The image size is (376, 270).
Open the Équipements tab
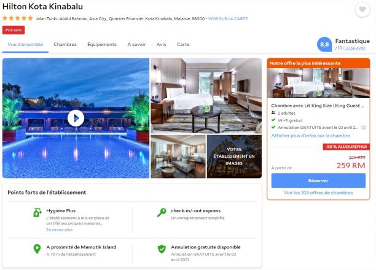(102, 44)
